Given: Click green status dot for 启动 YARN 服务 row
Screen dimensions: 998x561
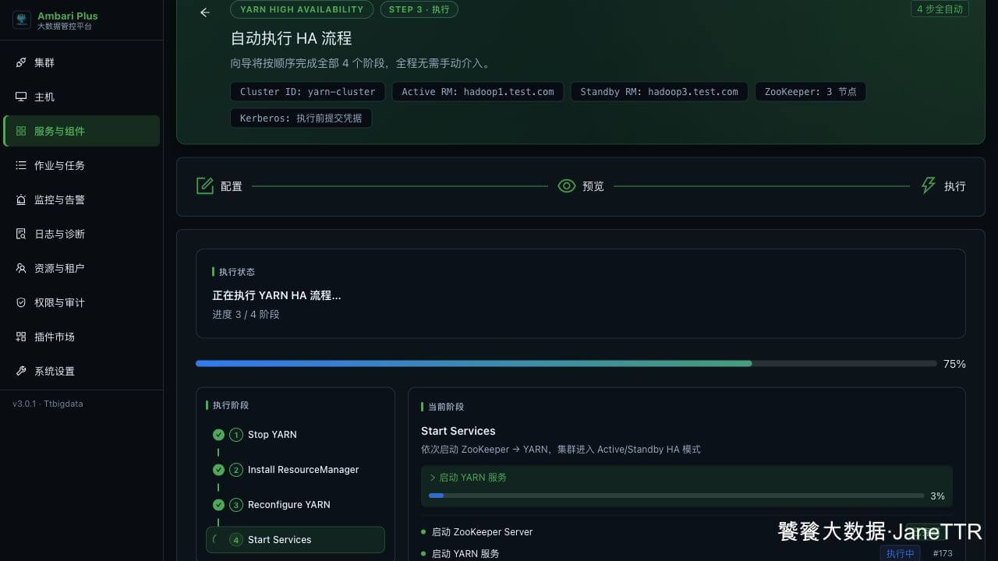Looking at the screenshot, I should click(x=423, y=553).
